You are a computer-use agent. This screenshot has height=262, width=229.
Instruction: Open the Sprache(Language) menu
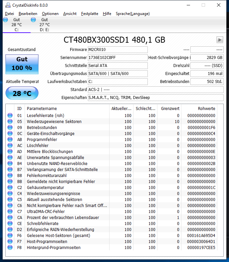pos(133,14)
